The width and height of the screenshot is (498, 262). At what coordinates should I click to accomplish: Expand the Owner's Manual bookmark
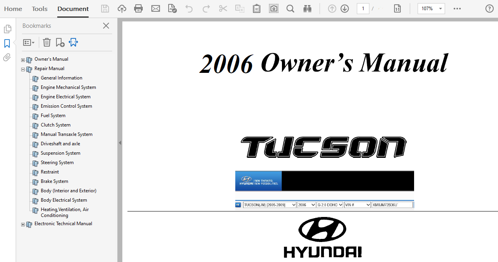click(x=23, y=60)
